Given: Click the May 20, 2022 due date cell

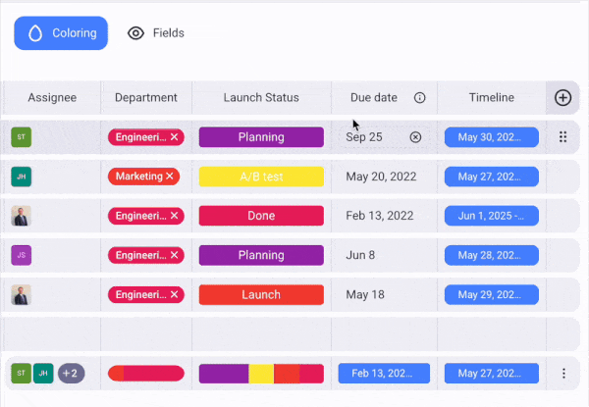Looking at the screenshot, I should (x=382, y=177).
